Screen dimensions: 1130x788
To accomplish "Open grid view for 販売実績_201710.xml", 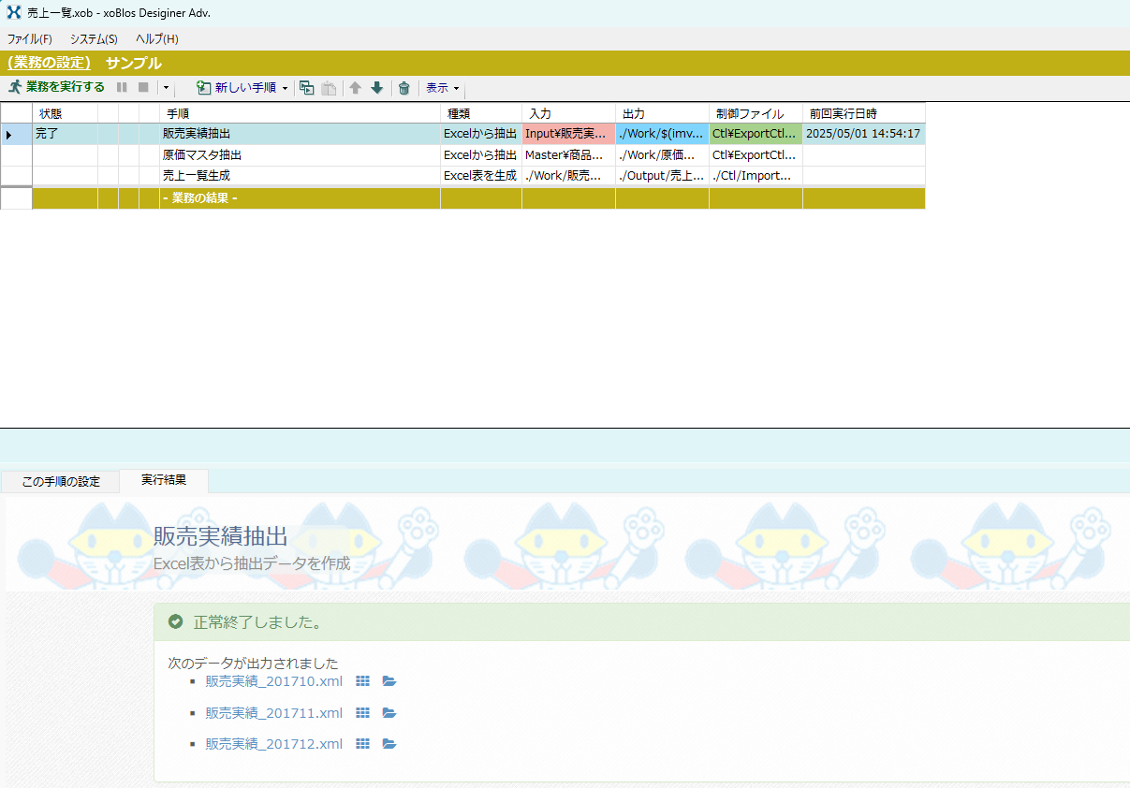I will point(363,681).
